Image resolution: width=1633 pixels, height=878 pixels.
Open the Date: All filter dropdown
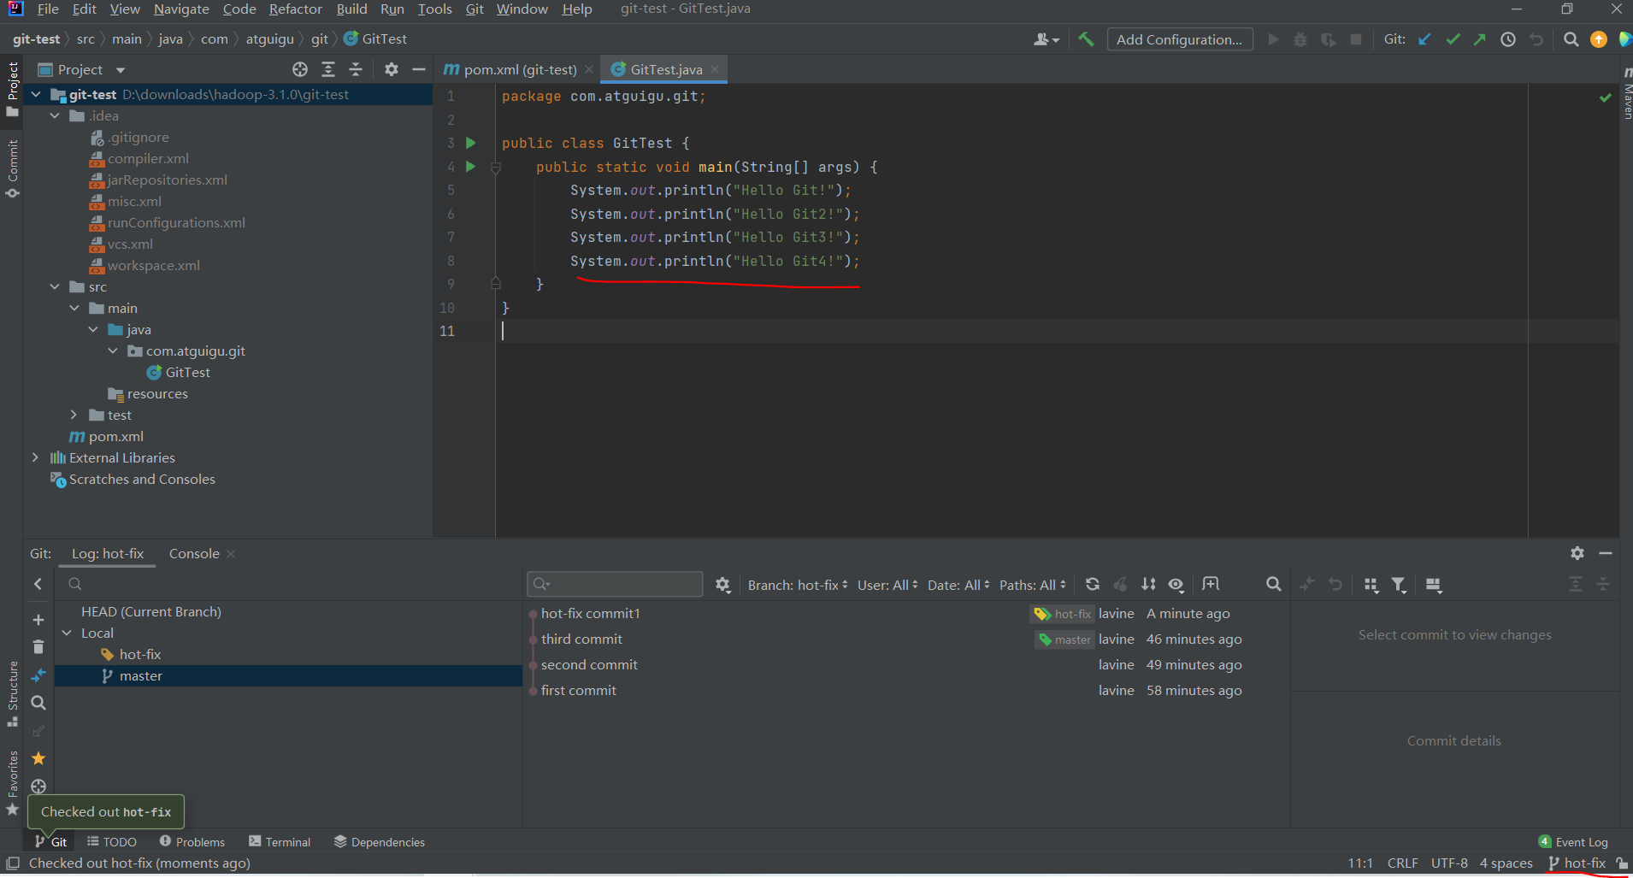tap(958, 585)
